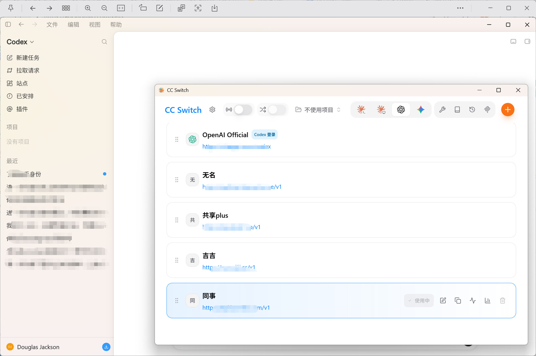Grab drag handle of 同事 card
This screenshot has width=536, height=356.
click(x=177, y=301)
